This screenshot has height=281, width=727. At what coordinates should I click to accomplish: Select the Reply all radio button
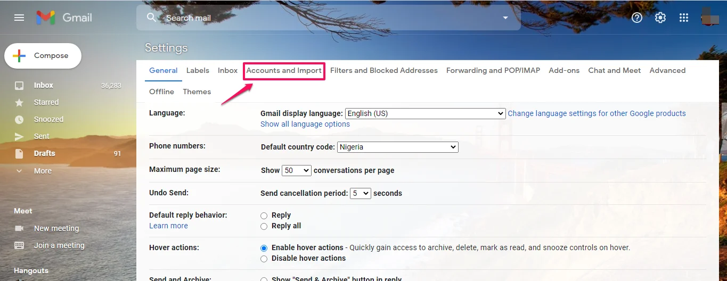coord(264,226)
